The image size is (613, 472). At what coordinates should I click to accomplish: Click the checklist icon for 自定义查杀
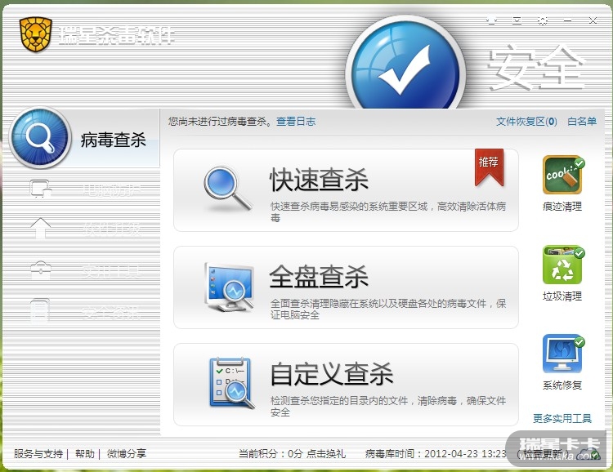tap(231, 383)
